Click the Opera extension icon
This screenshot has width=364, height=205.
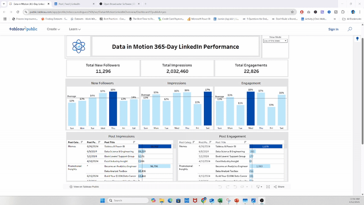[302, 12]
